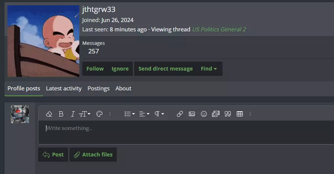Expand the list options dropdown

point(129,114)
